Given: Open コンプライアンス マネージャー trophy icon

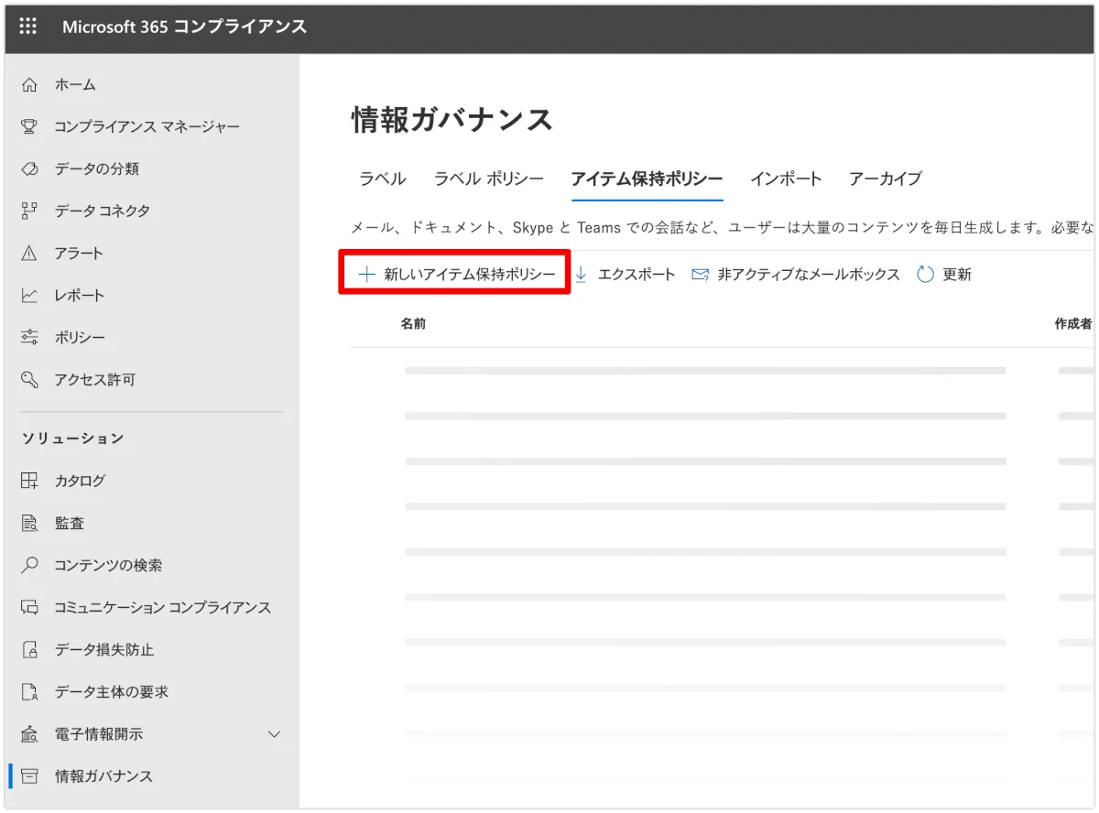Looking at the screenshot, I should click(29, 126).
